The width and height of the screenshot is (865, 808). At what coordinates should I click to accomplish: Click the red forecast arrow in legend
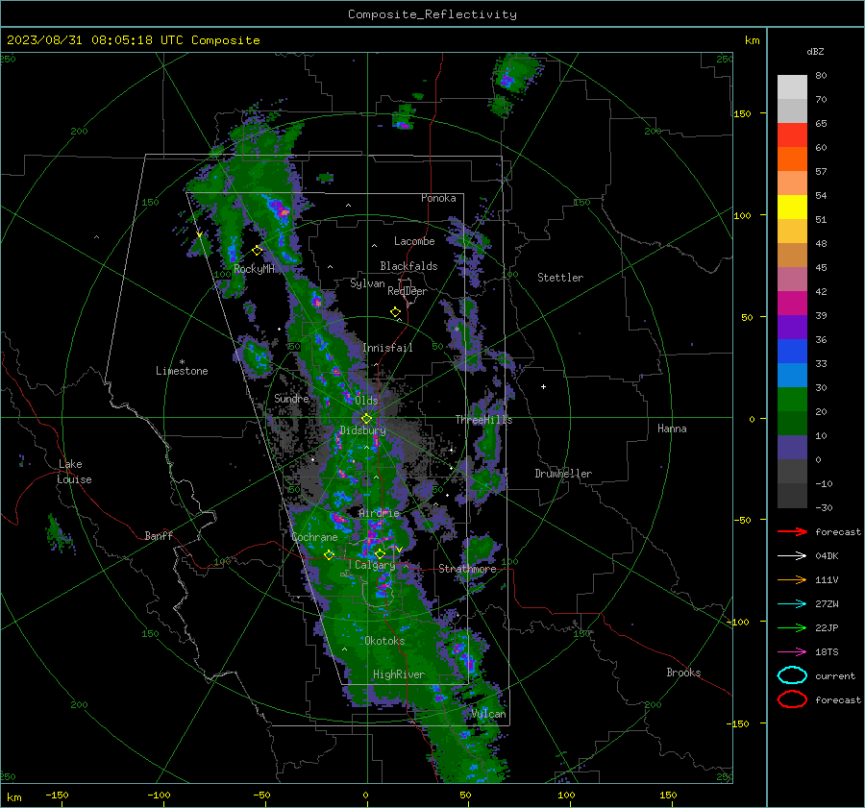(792, 531)
